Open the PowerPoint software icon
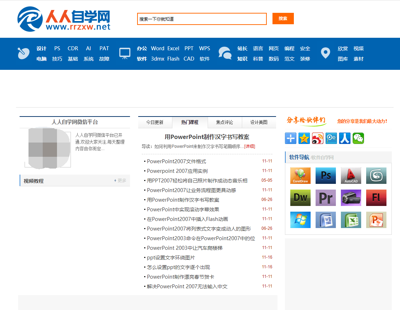Screen dimensions: 400x310 click(x=376, y=220)
